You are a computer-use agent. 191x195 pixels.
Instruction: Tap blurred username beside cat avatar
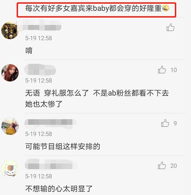[x=51, y=165]
